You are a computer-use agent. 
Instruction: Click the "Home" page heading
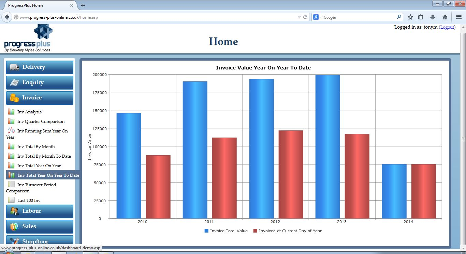click(x=223, y=42)
